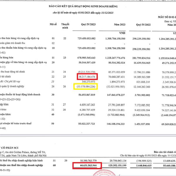Click the value 9.422.050.504

point(142,110)
